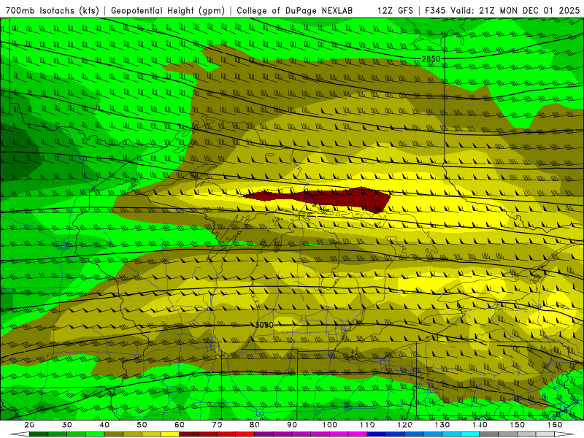The height and width of the screenshot is (438, 584).
Task: Click the '700mb Isotachs (kts)' title text
Action: [x=52, y=10]
